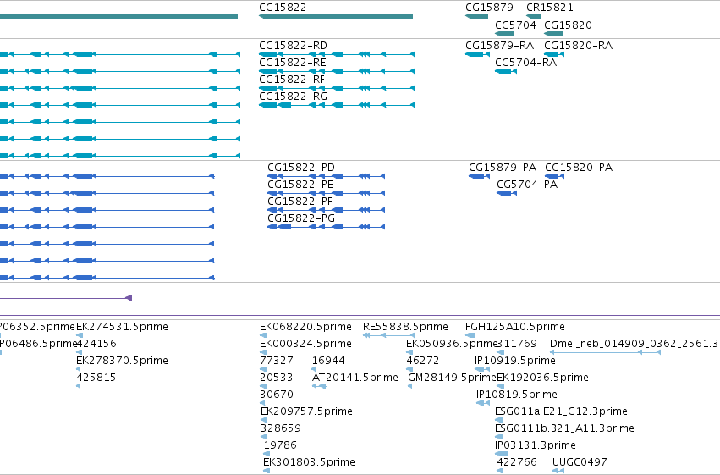Select protein CG15822-PG

pyautogui.click(x=301, y=218)
